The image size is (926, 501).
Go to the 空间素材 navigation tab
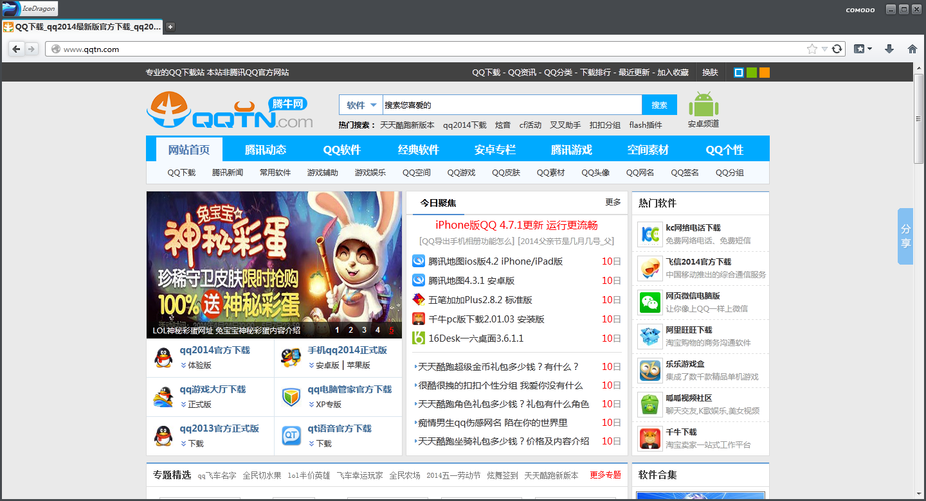point(648,150)
